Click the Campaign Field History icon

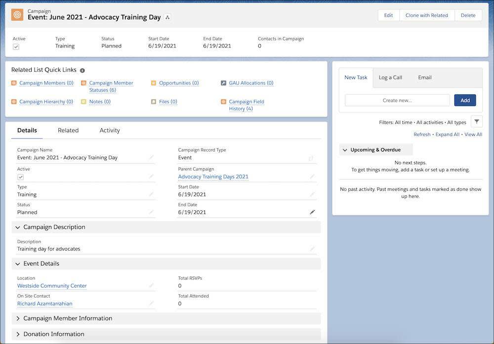223,101
